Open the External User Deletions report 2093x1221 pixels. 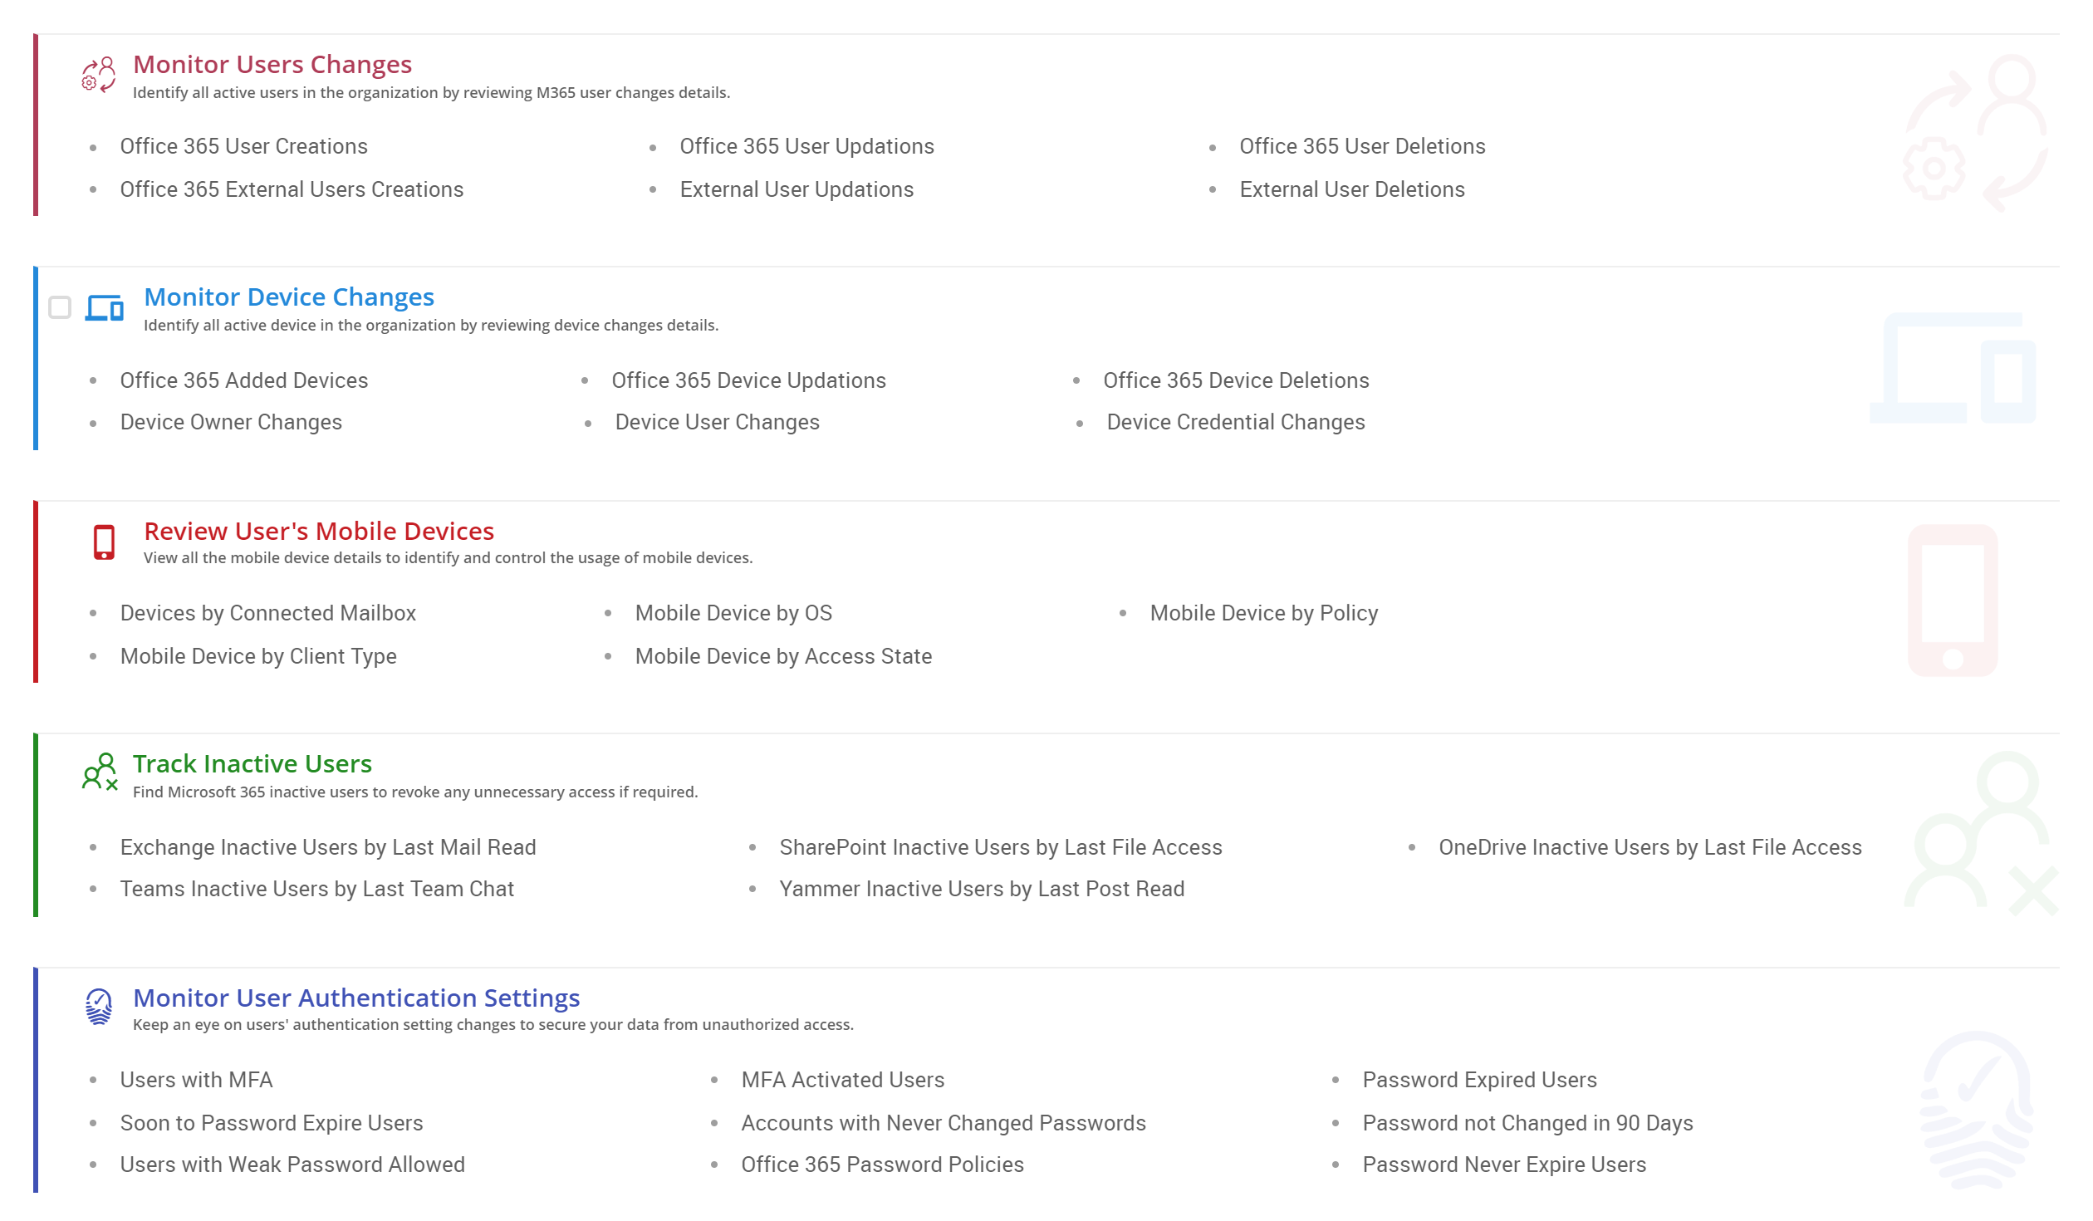point(1352,189)
